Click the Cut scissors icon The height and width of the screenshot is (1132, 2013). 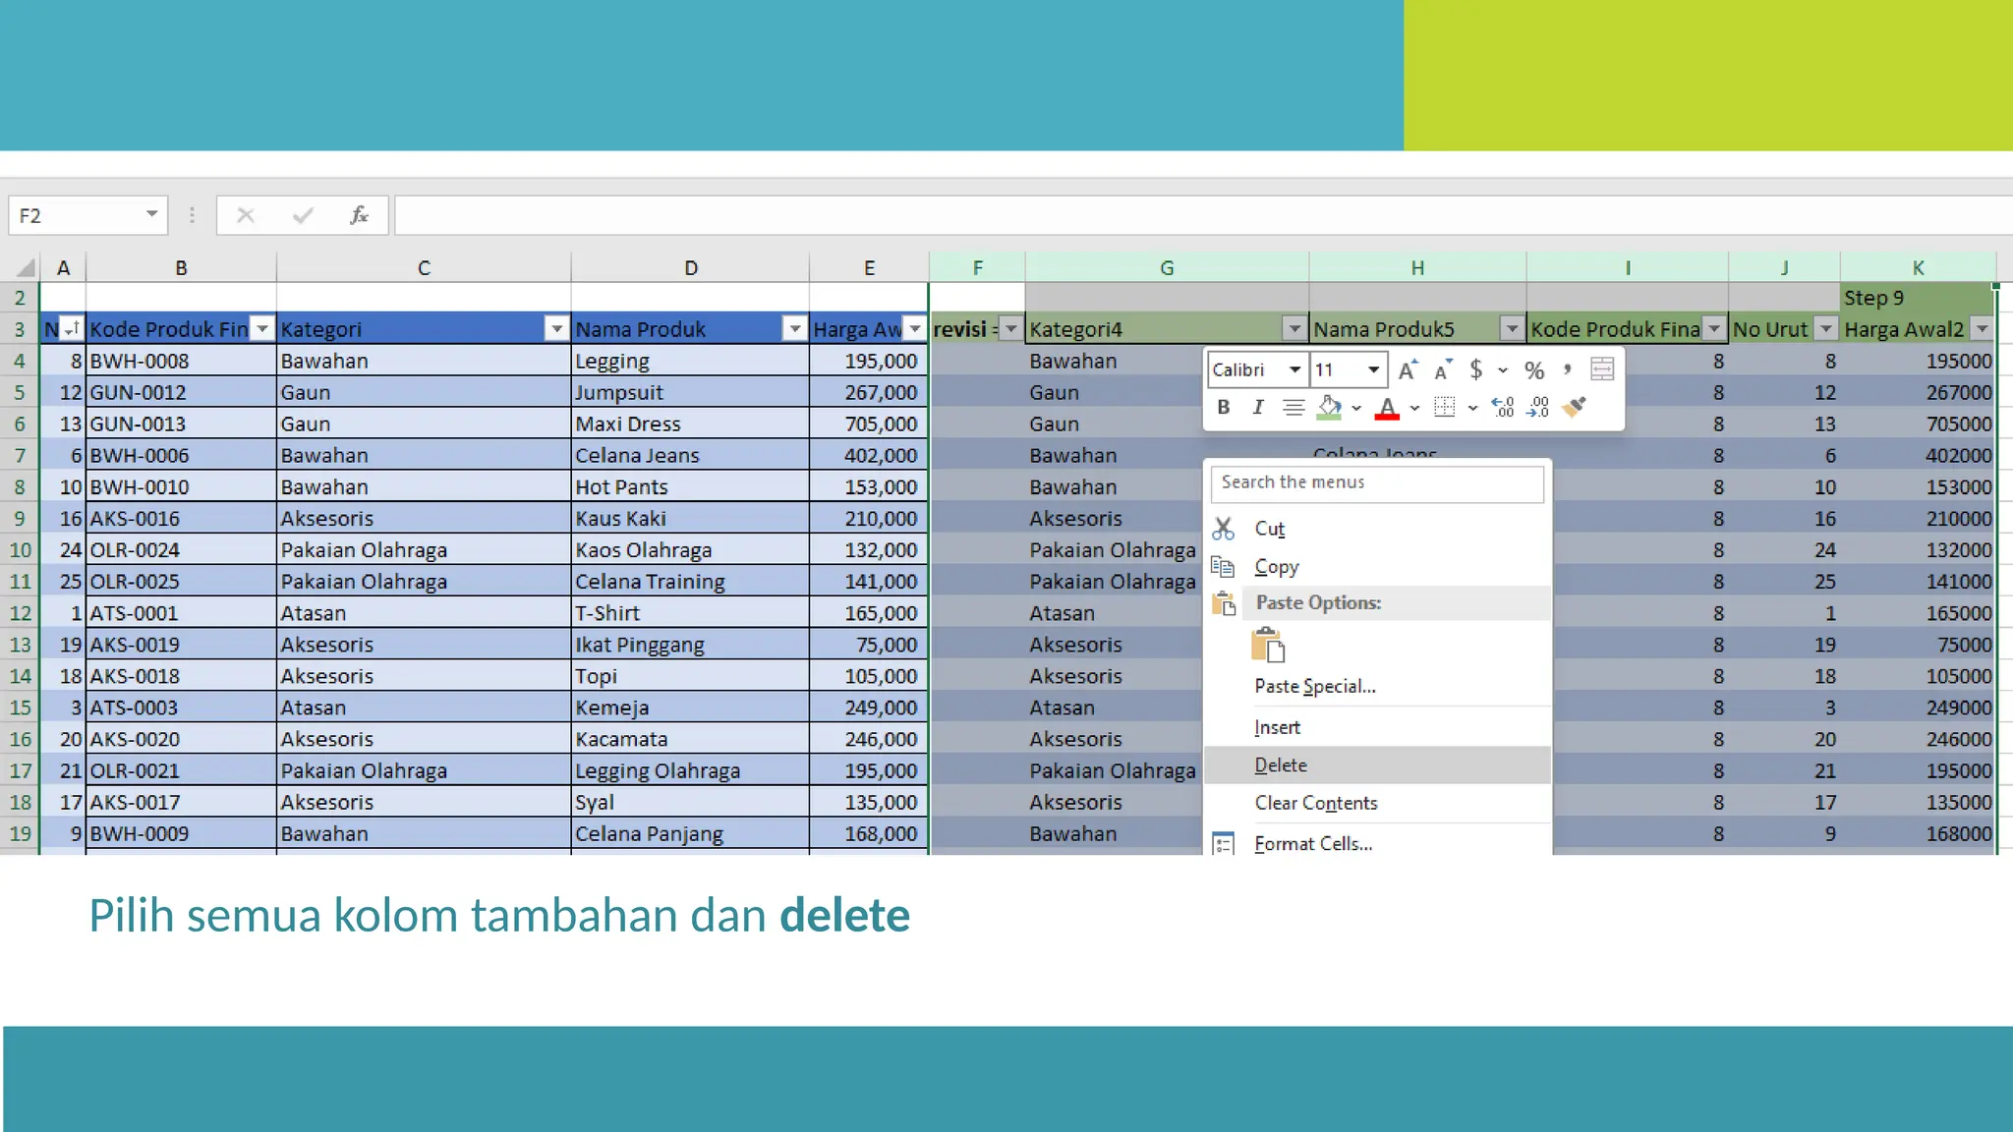pos(1223,529)
